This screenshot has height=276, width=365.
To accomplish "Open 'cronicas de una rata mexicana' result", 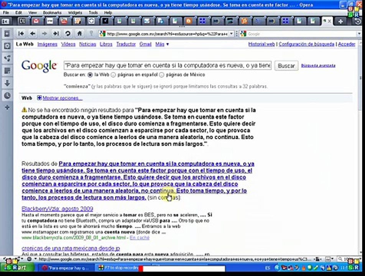I will (x=71, y=248).
